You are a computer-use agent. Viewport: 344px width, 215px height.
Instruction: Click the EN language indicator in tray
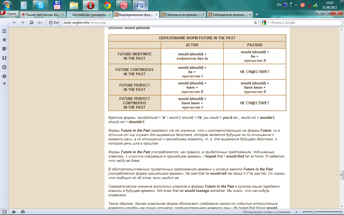click(279, 5)
